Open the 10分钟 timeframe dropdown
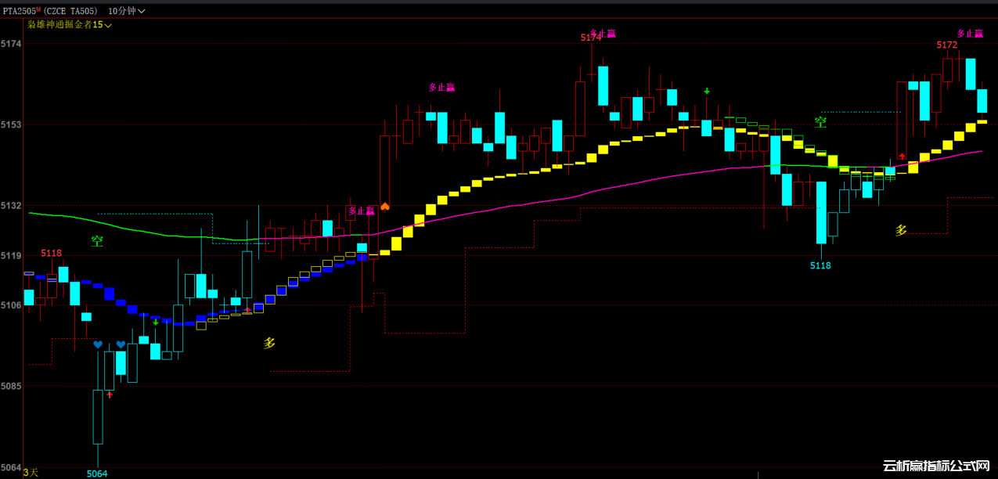 (126, 11)
